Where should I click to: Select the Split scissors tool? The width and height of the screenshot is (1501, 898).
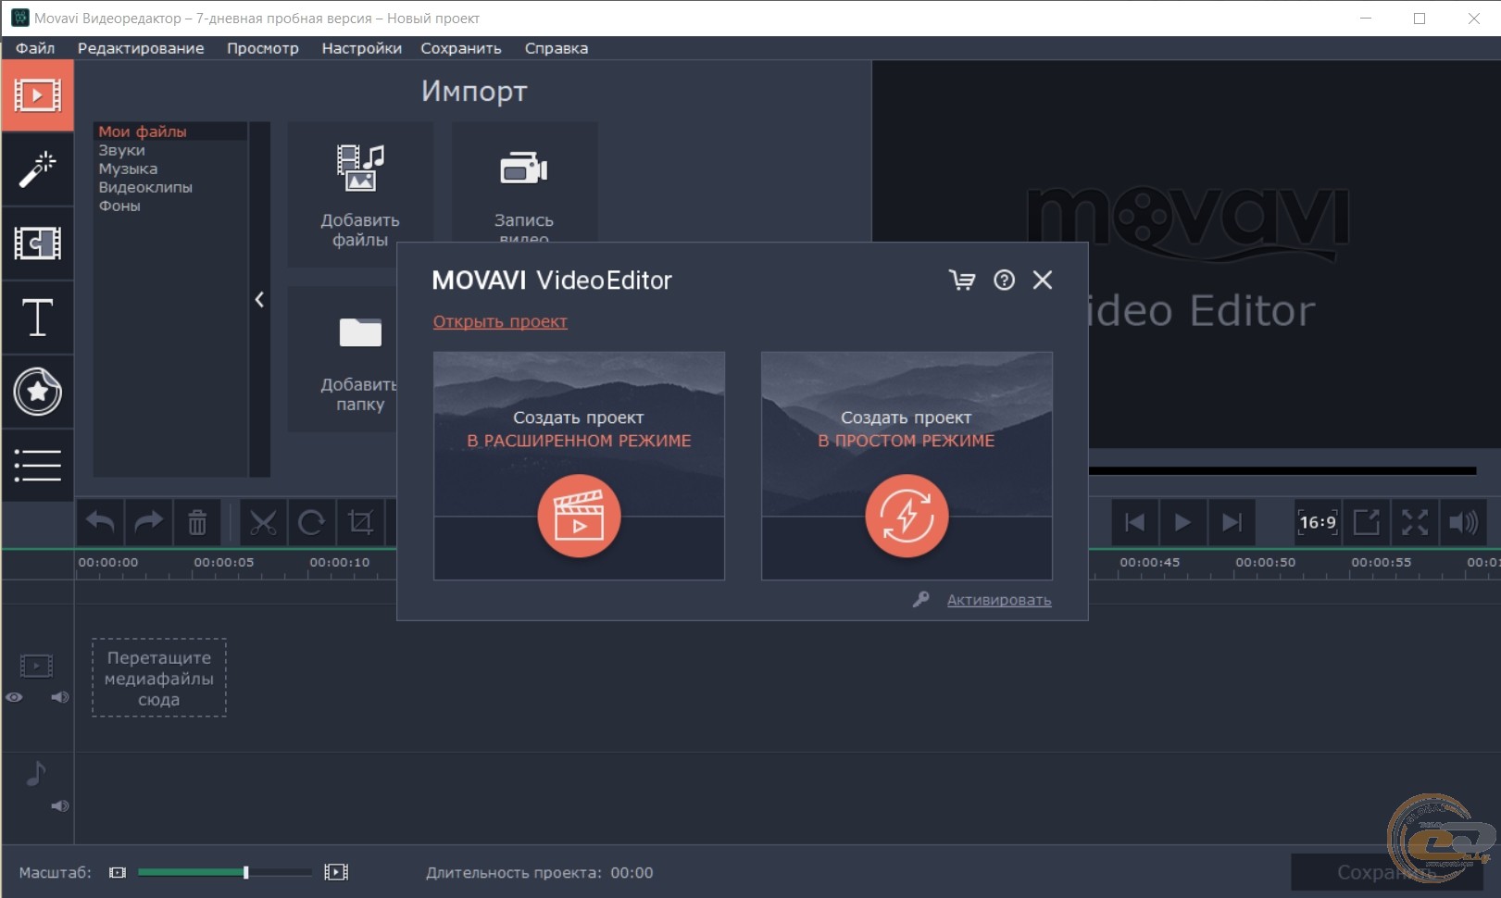(263, 523)
